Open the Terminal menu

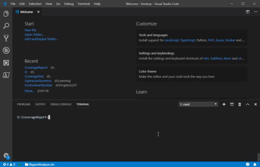pyautogui.click(x=84, y=4)
